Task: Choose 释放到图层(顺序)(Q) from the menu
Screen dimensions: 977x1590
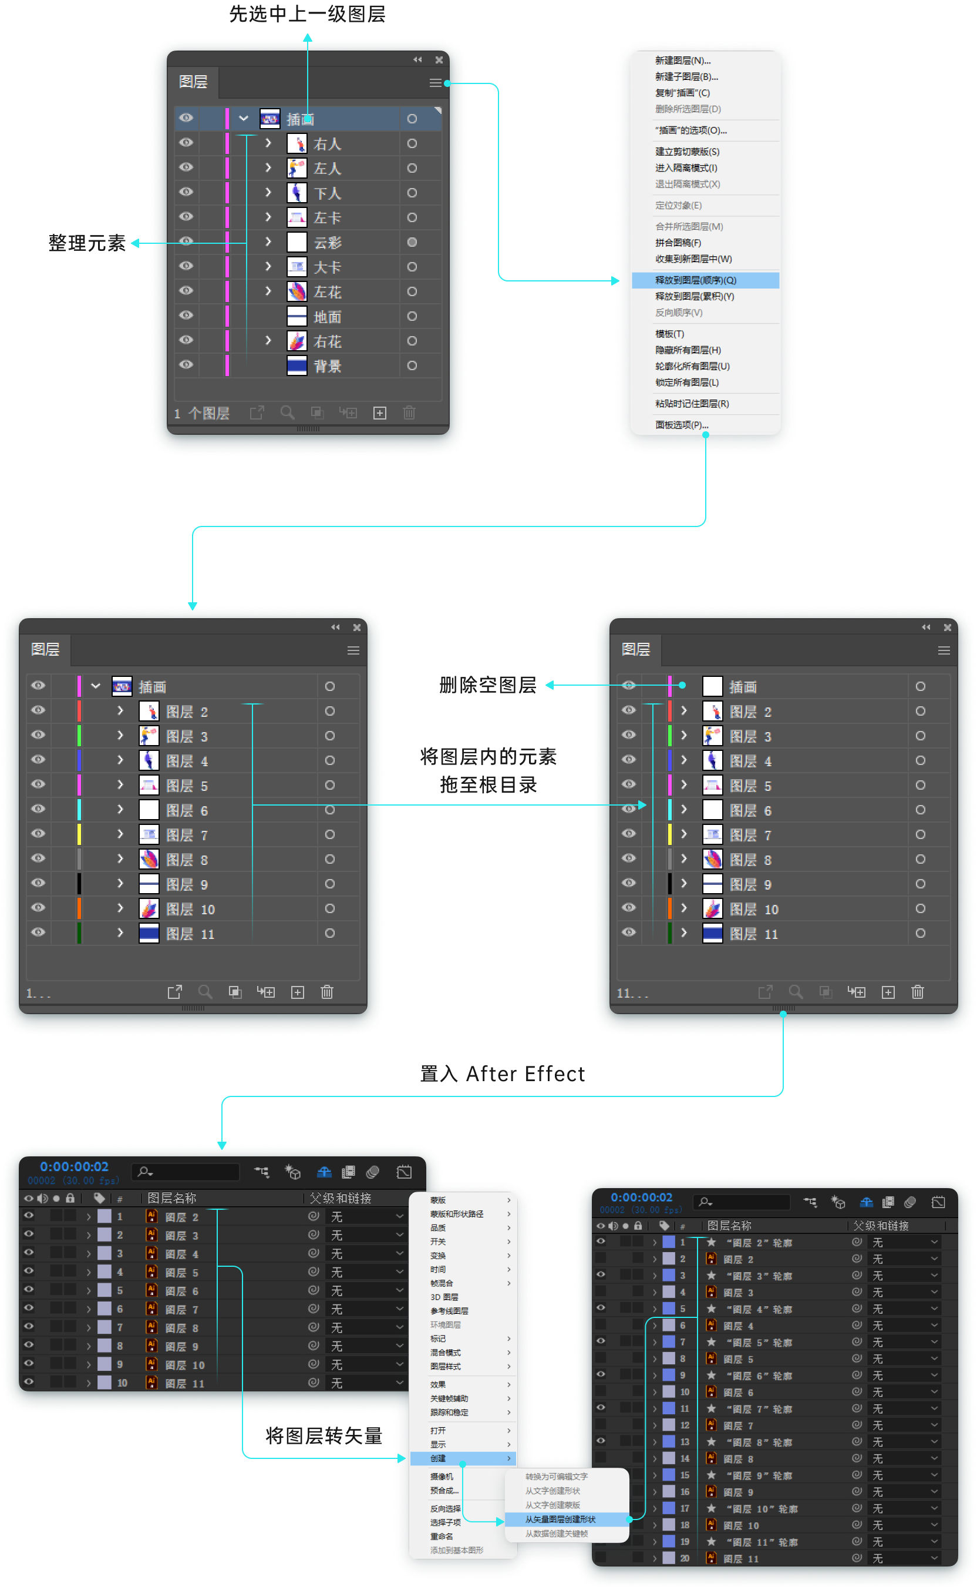Action: [695, 280]
